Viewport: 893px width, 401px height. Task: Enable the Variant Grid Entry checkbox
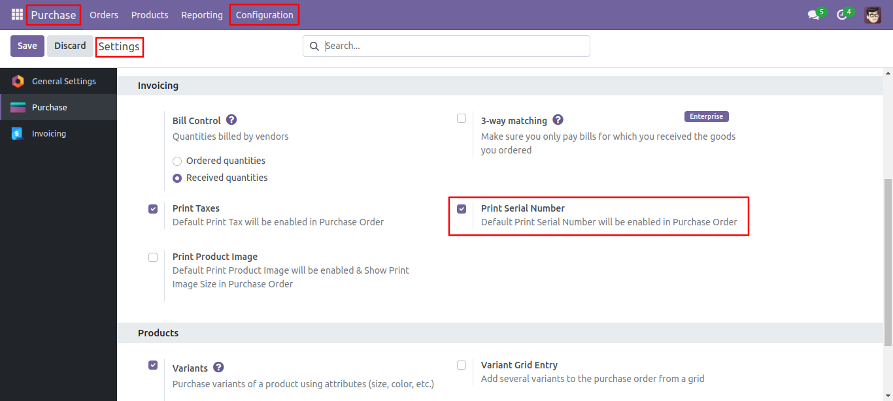(462, 365)
